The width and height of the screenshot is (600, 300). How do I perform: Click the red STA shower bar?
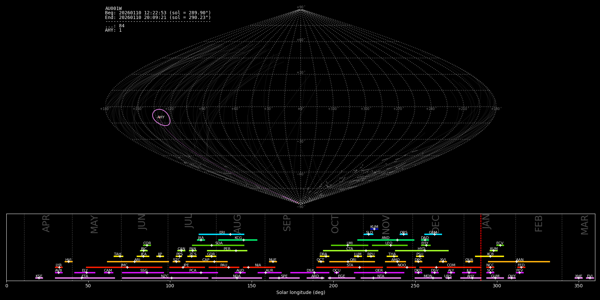tap(349, 267)
